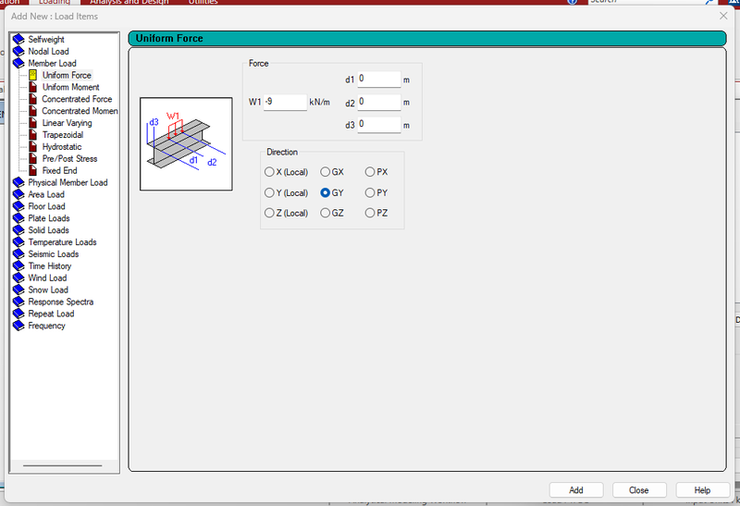740x506 pixels.
Task: Select the PZ direction radio button
Action: point(369,213)
